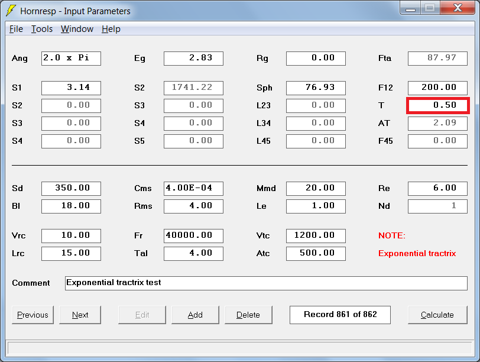Select the Vtc field showing 1200.00
Screen dimensions: 480x362
point(316,236)
